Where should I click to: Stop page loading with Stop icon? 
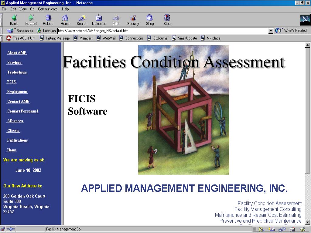tap(167, 18)
